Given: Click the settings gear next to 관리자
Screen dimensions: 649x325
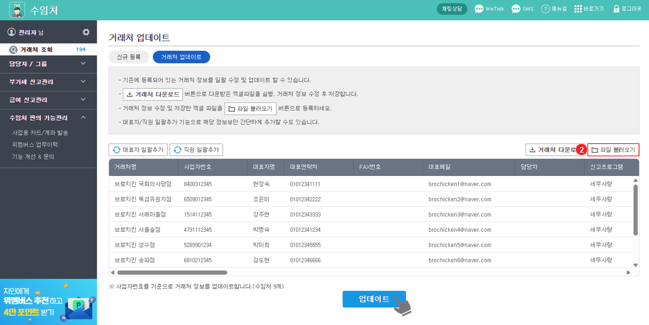Looking at the screenshot, I should 86,32.
